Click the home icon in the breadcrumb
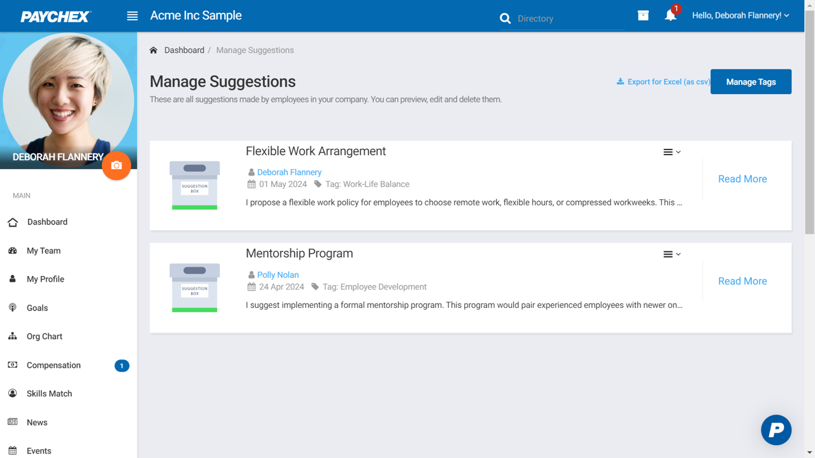 pos(153,49)
